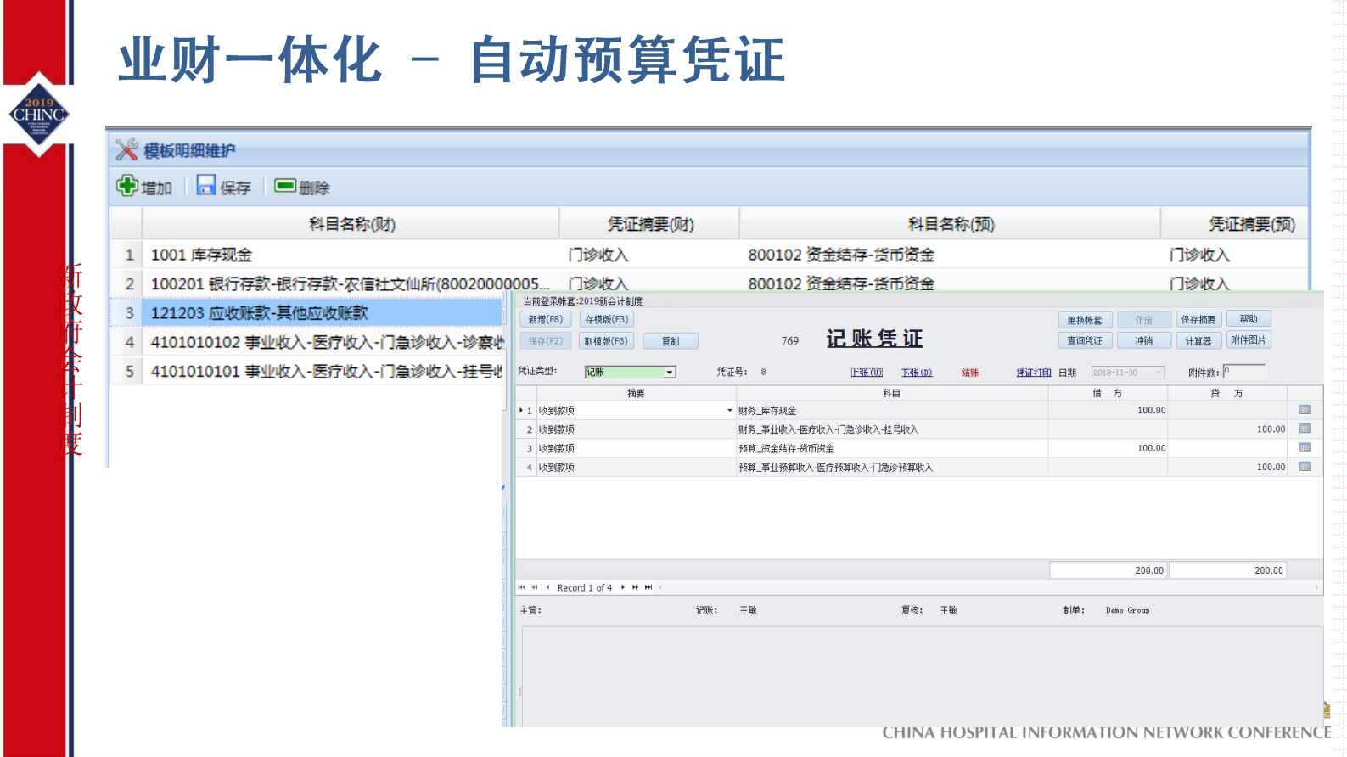
Task: Click the 科目名称(财) column header
Action: [351, 224]
